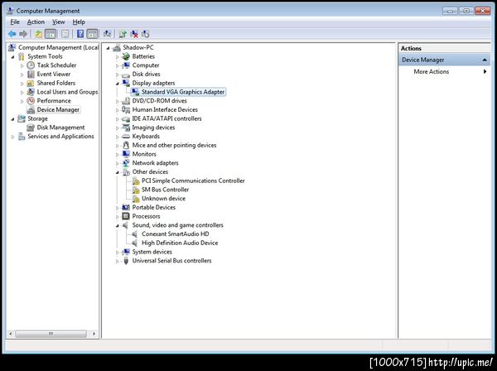Select Standard VGA Graphics Adapter

click(183, 92)
